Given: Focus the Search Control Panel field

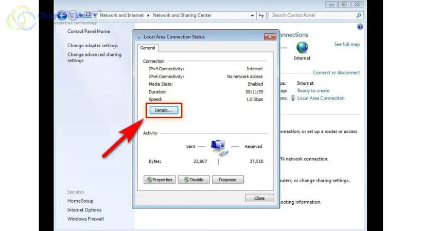Looking at the screenshot, I should (311, 15).
